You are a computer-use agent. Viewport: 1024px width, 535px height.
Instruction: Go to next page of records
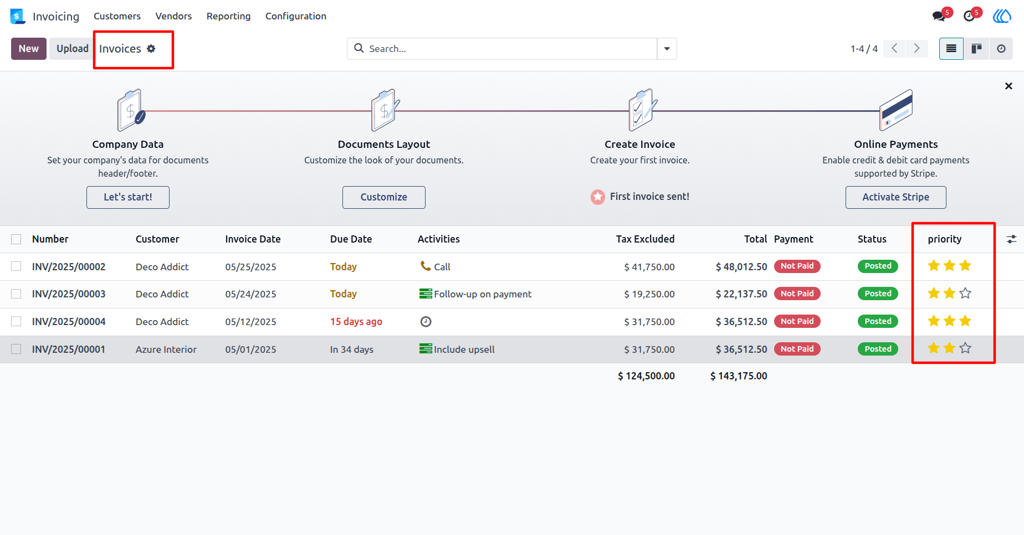[917, 49]
